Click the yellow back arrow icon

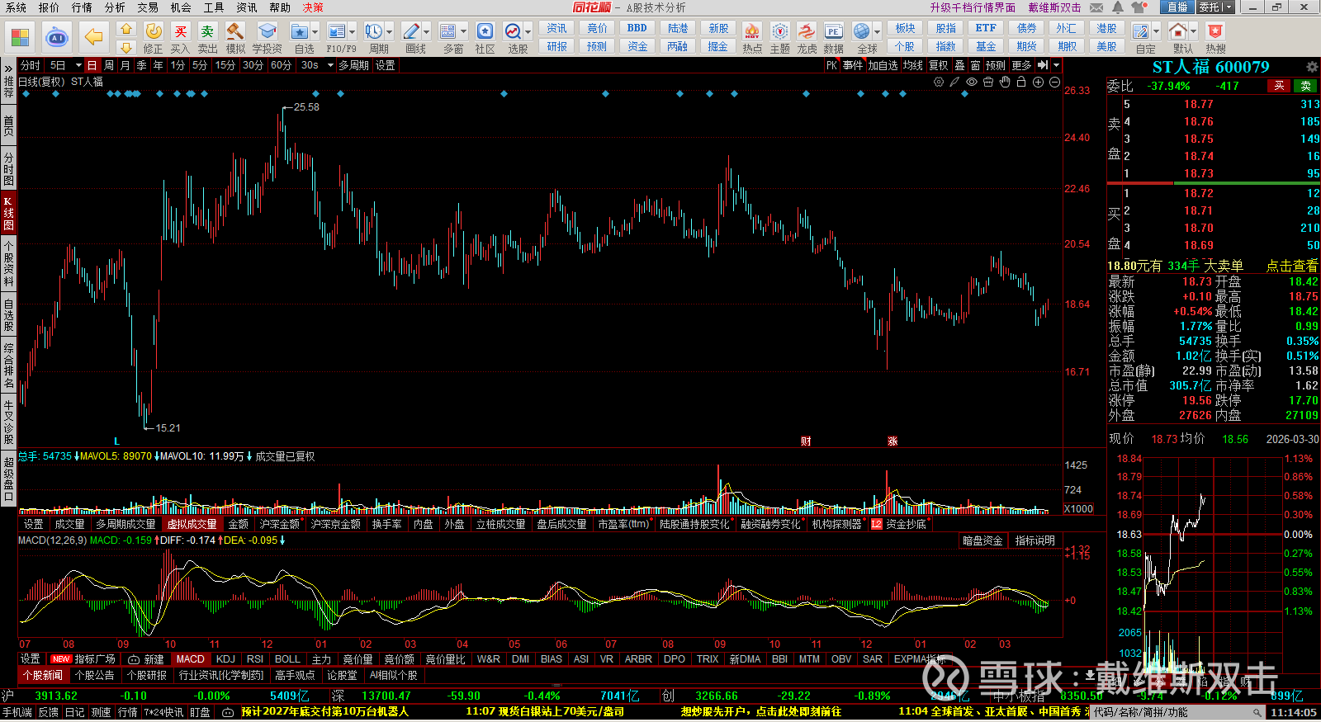coord(95,37)
